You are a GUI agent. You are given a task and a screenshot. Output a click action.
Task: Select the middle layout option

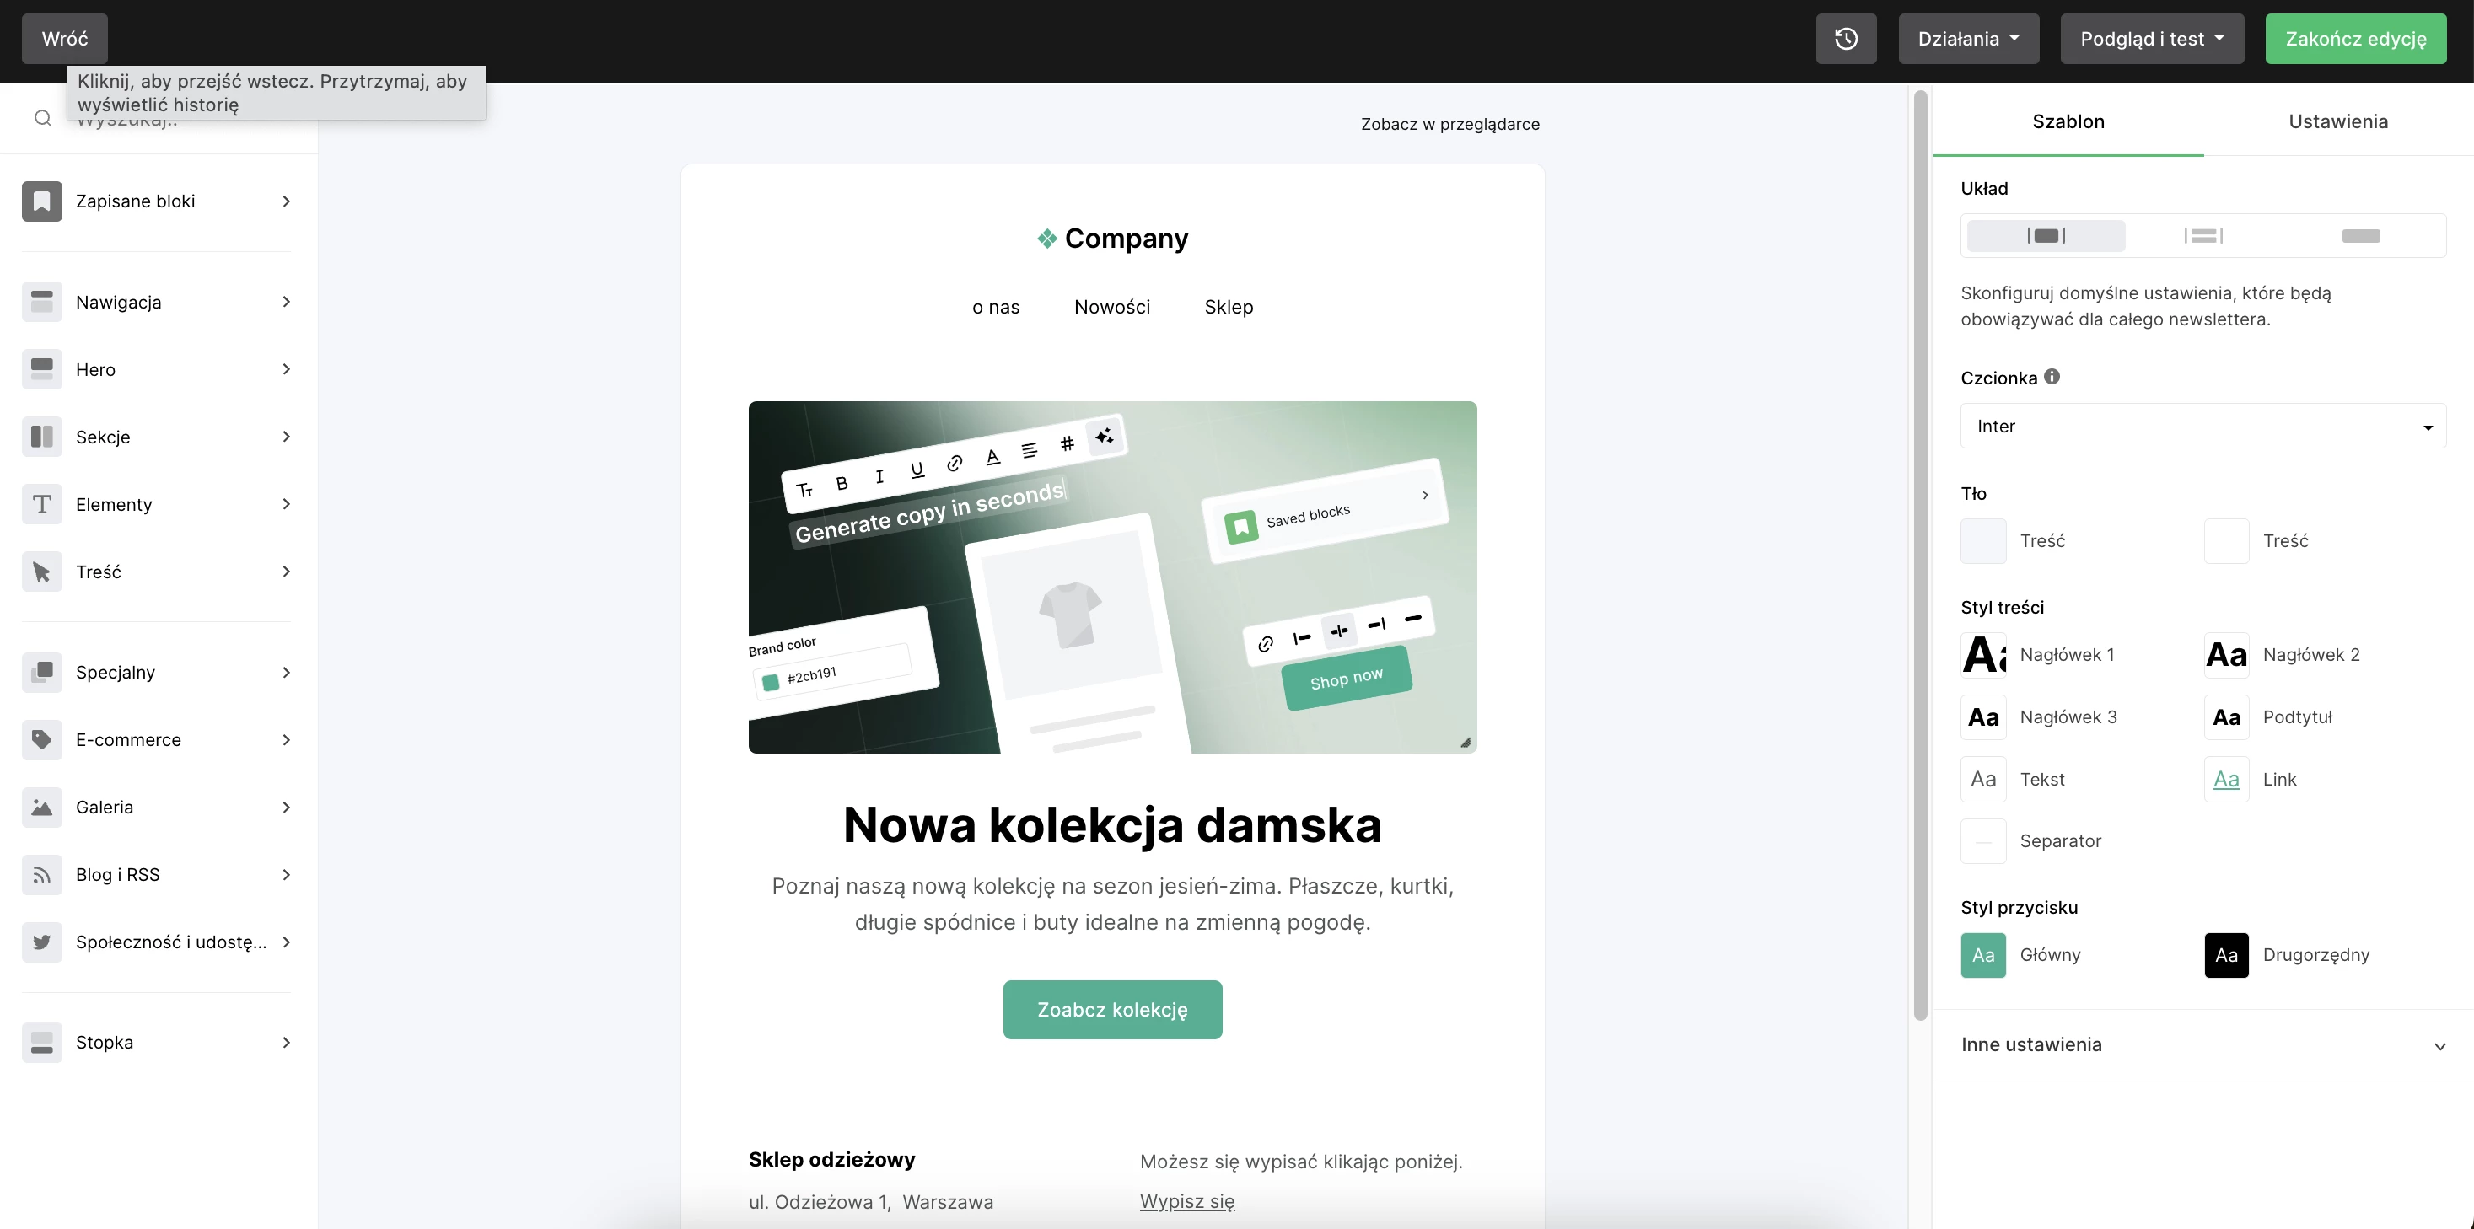2203,235
